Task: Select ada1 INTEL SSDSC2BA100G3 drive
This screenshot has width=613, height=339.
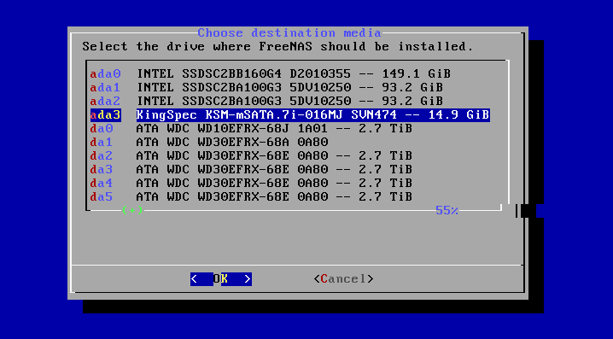Action: (266, 88)
